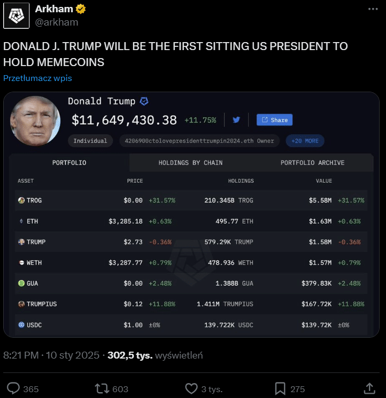Image resolution: width=386 pixels, height=398 pixels.
Task: Open the Portfolio Archive tab
Action: pyautogui.click(x=312, y=163)
